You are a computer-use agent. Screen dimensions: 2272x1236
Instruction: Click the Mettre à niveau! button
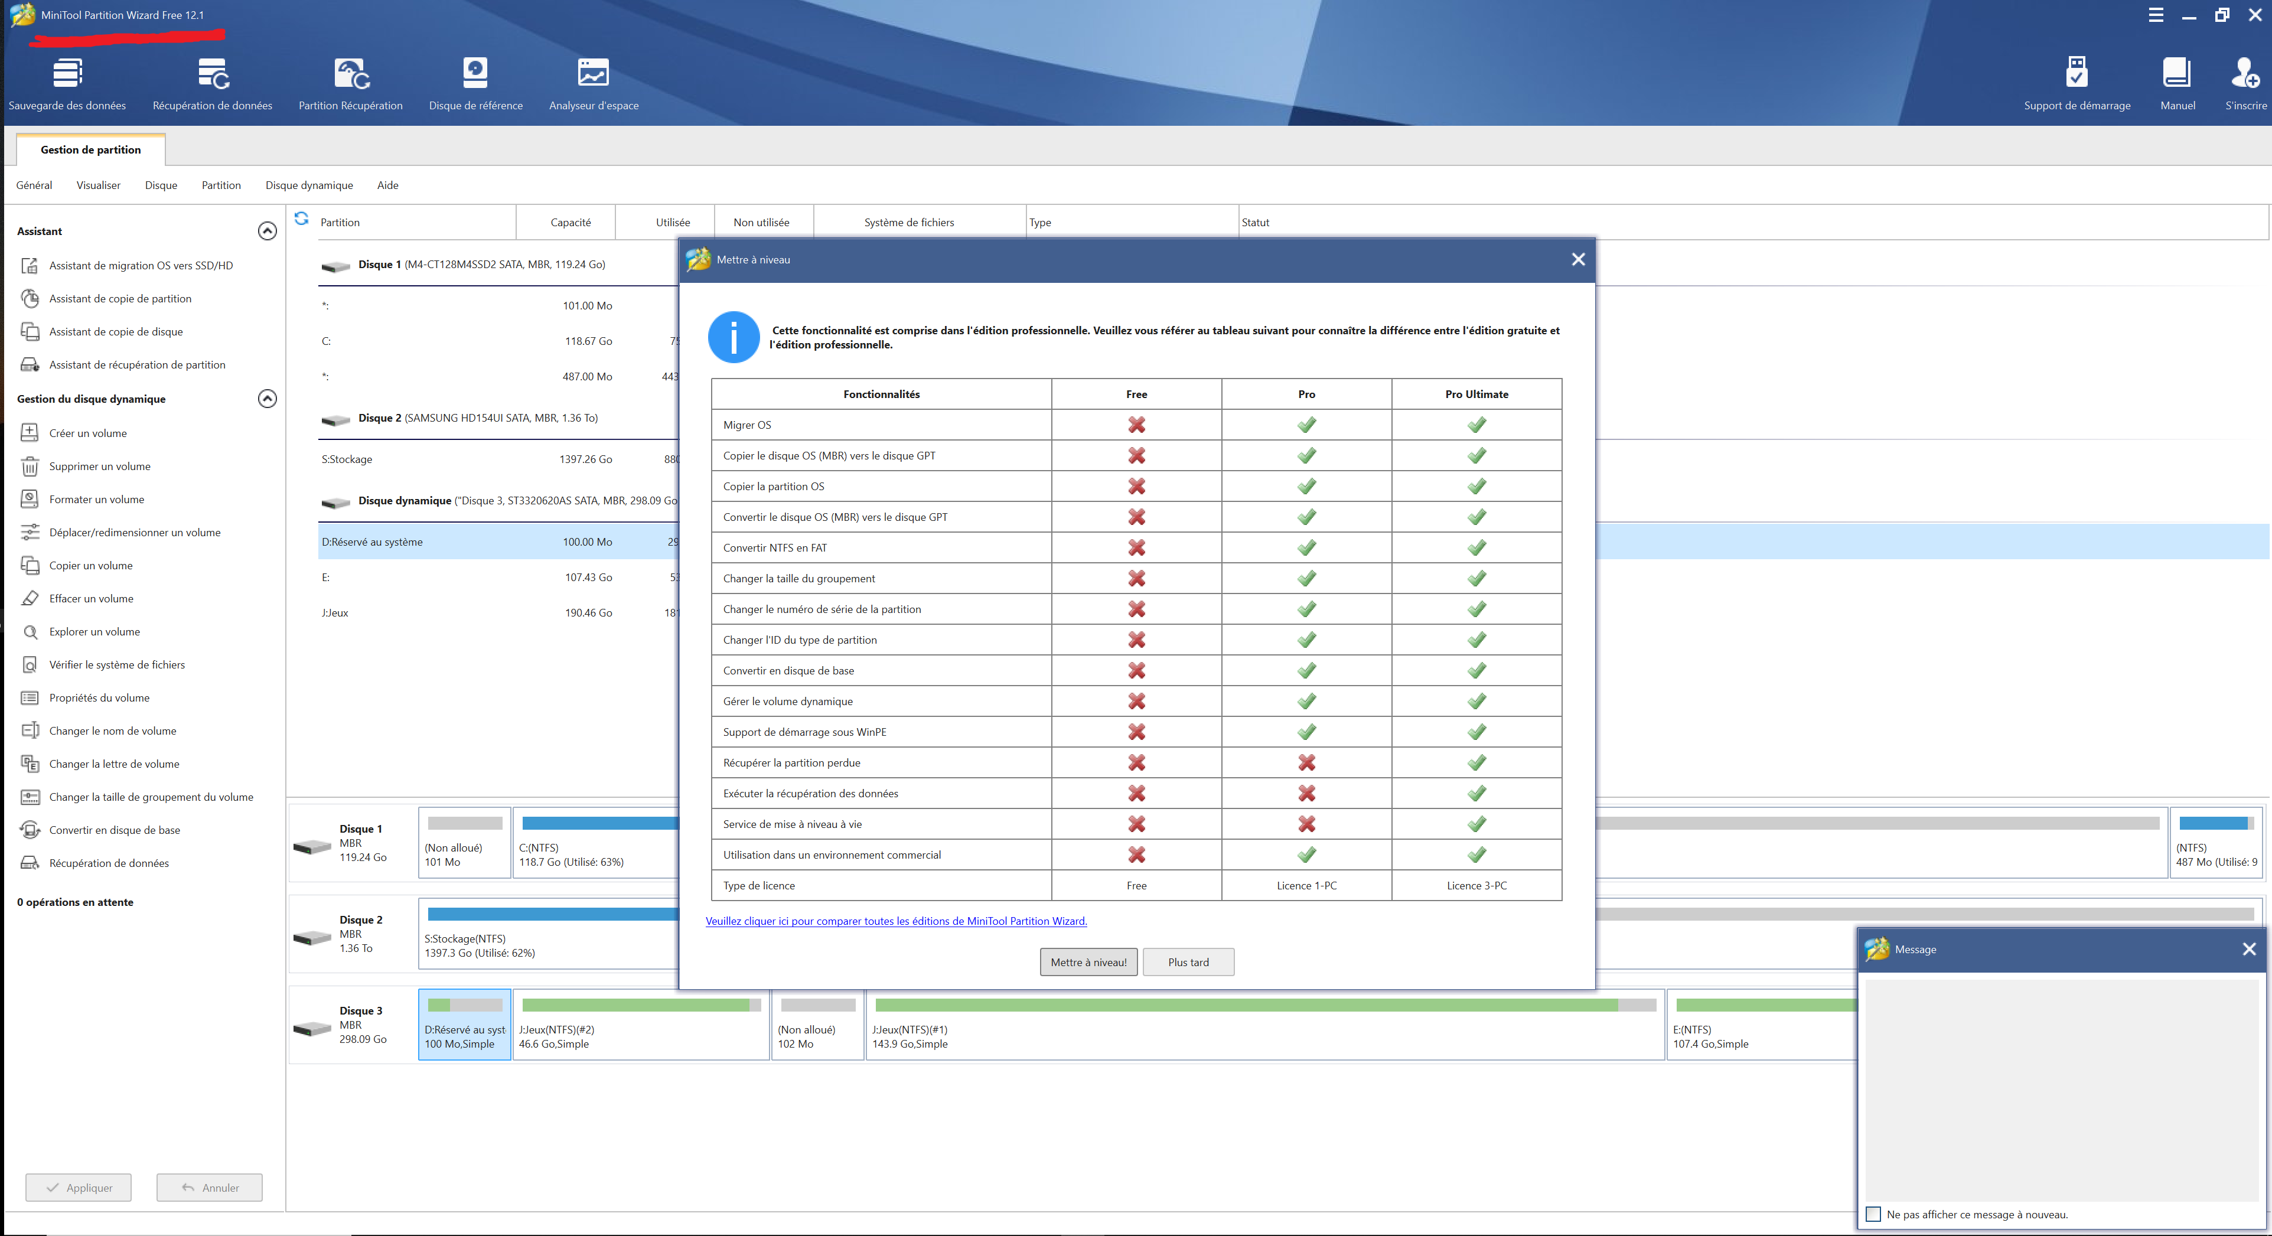(1088, 961)
